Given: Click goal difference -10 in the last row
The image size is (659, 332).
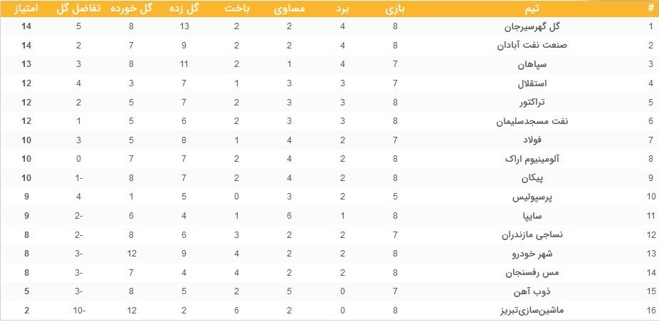Looking at the screenshot, I should click(x=78, y=310).
